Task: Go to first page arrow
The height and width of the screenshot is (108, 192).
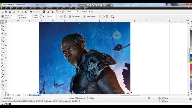Action: 11,95
